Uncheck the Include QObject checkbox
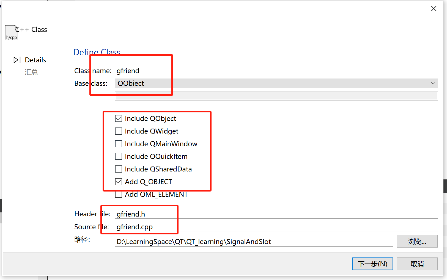447x280 pixels. coord(119,118)
